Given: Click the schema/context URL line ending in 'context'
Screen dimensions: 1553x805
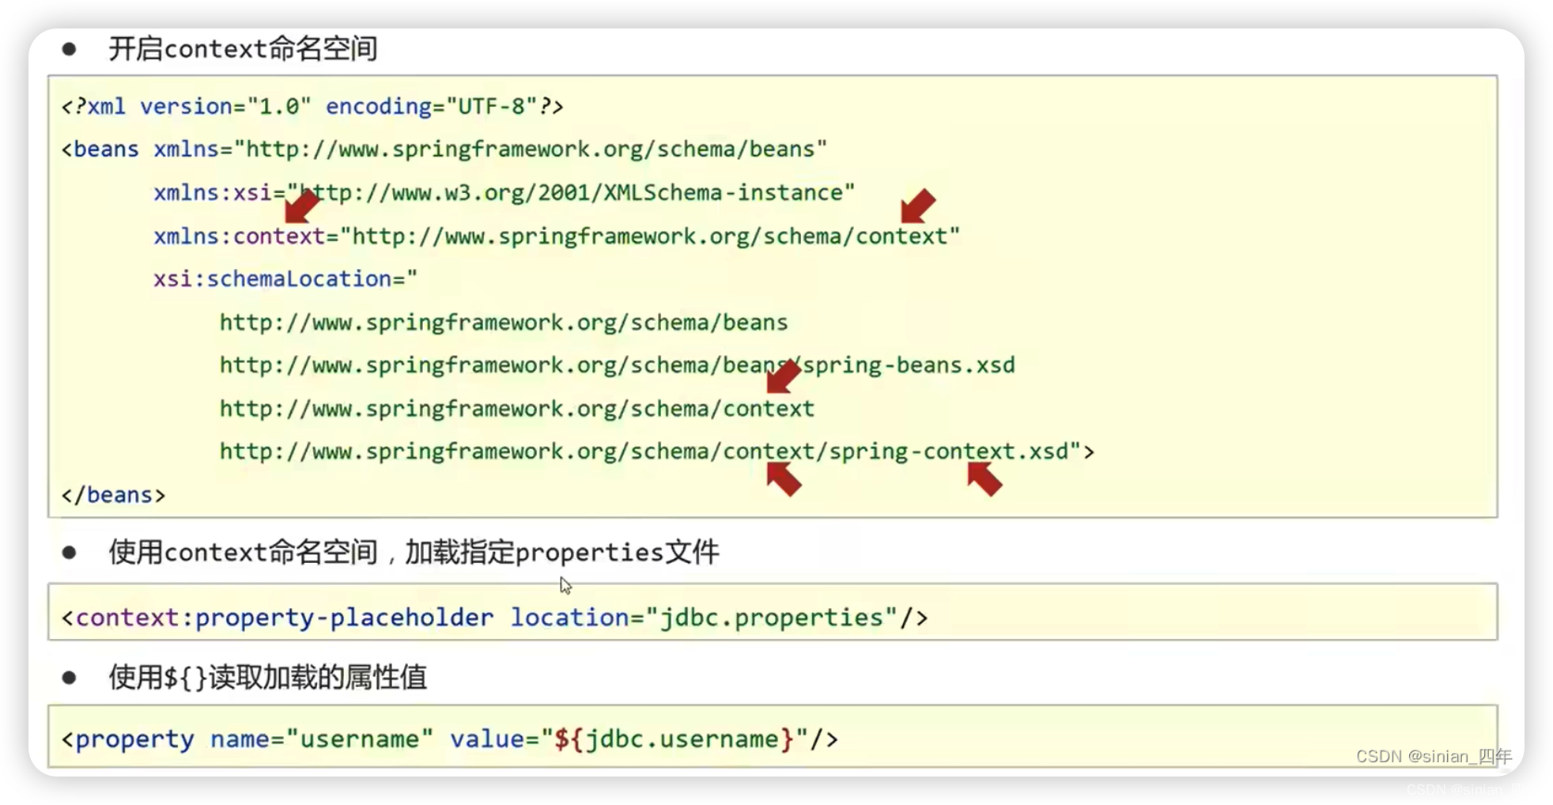Looking at the screenshot, I should click(x=516, y=408).
